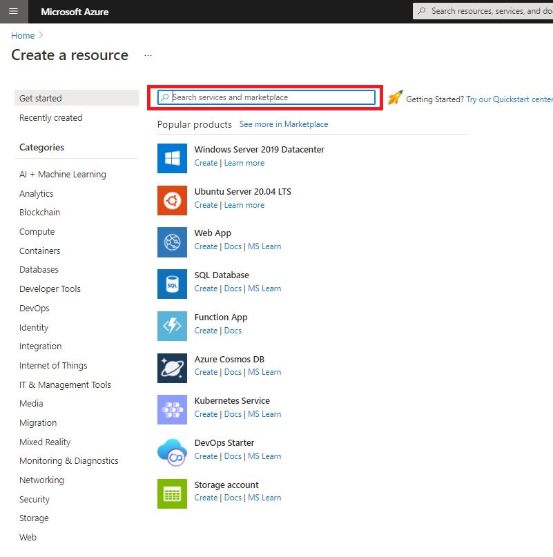Click Create under Storage account
This screenshot has height=557, width=553.
206,498
